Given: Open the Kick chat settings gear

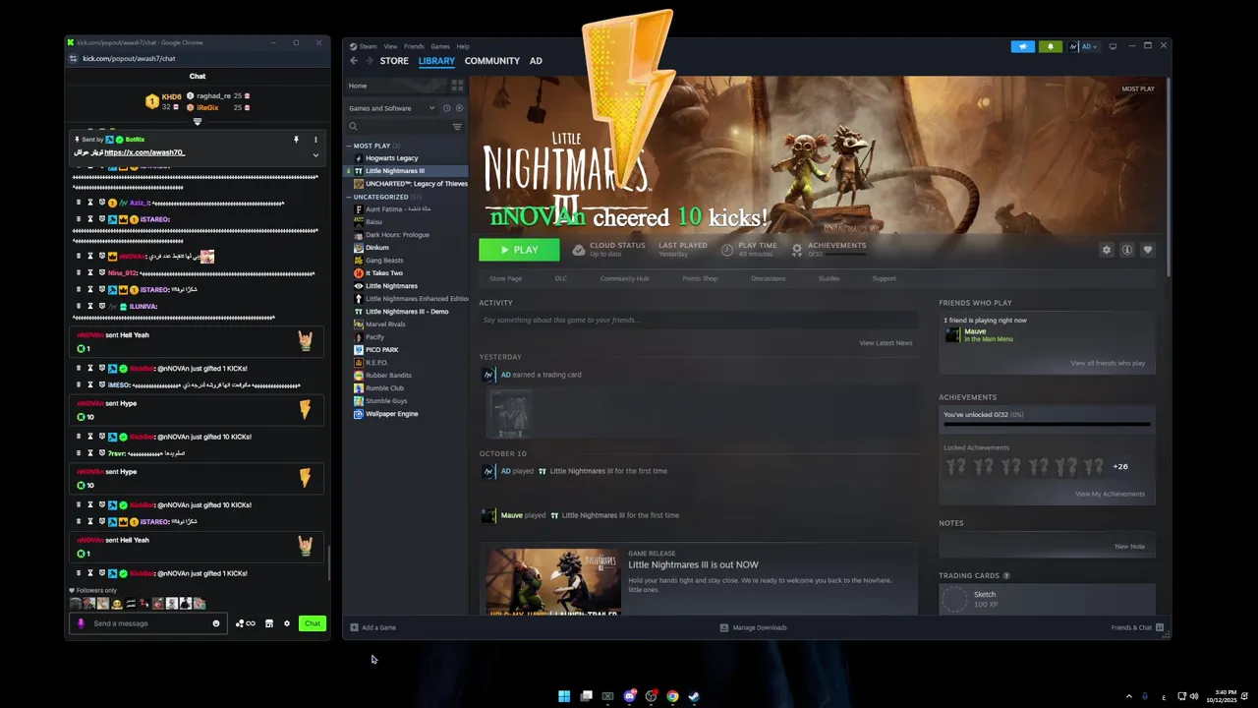Looking at the screenshot, I should 287,623.
